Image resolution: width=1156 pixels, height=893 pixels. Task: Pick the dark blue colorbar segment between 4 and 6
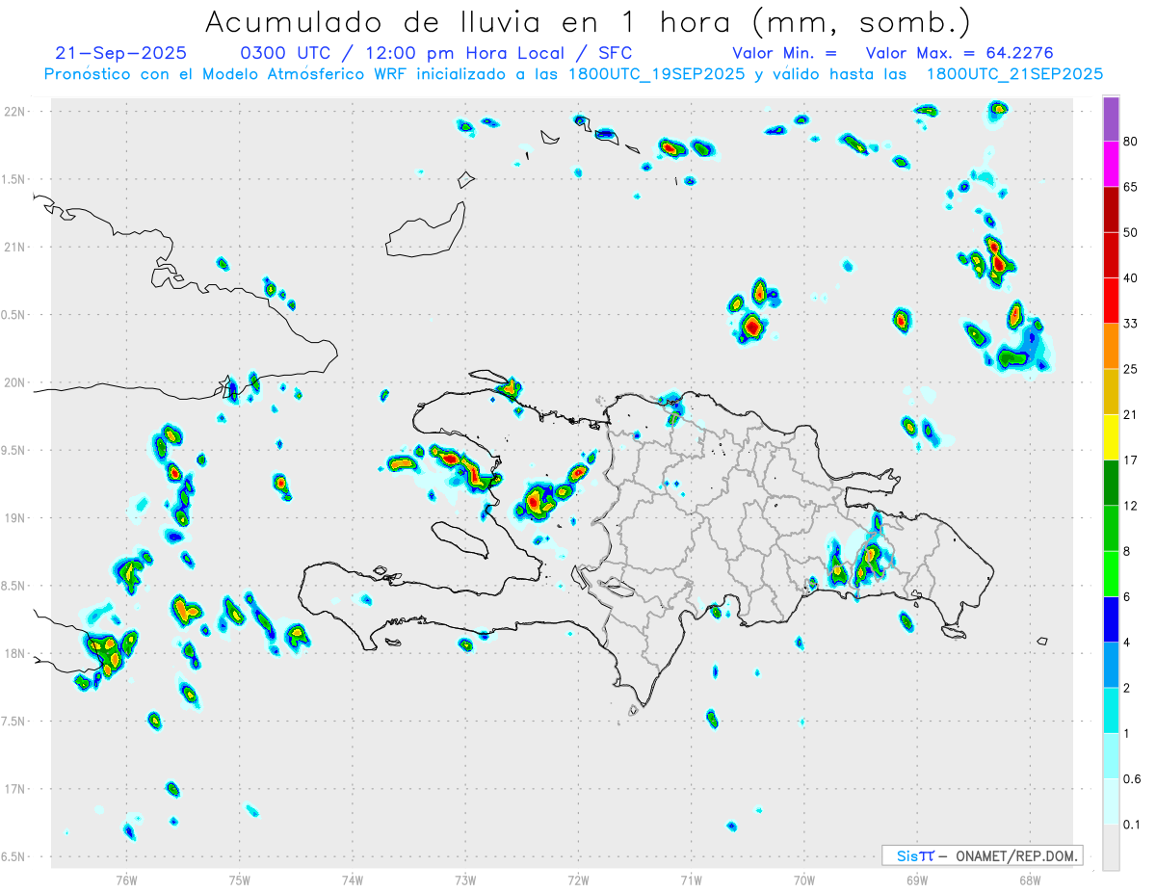click(1111, 618)
